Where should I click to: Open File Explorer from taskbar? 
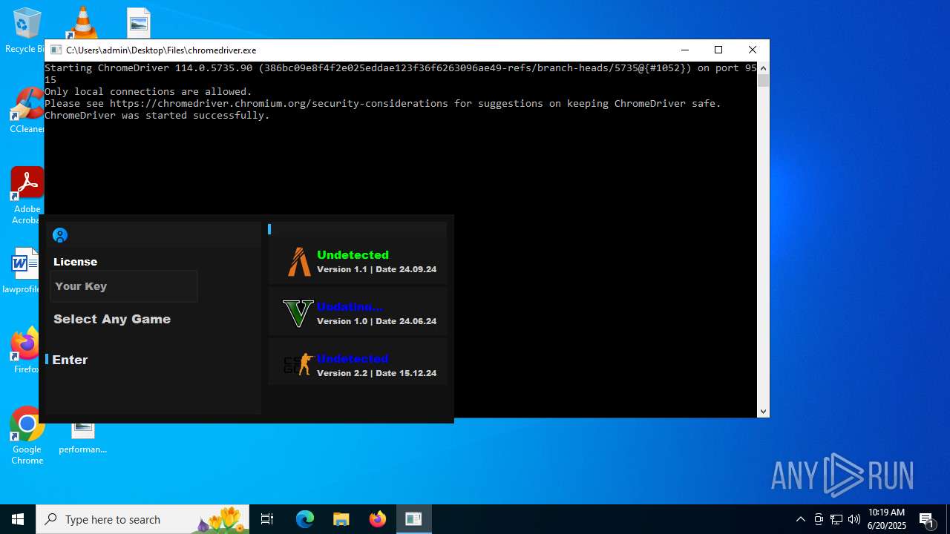tap(341, 519)
